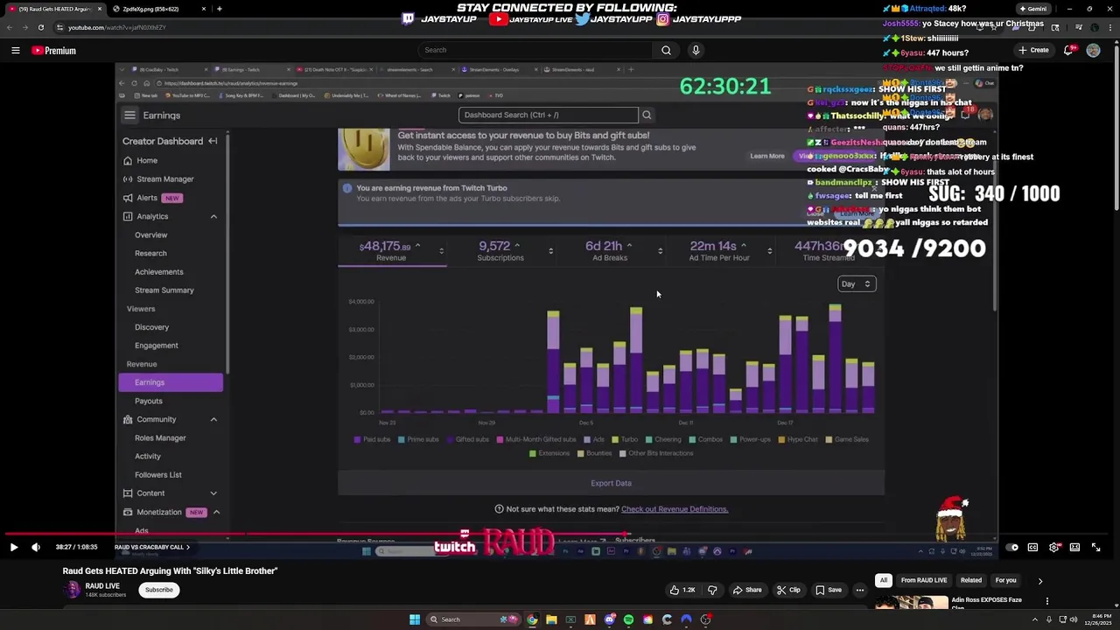This screenshot has width=1120, height=630.
Task: Click the YouTube search input field
Action: pos(535,50)
